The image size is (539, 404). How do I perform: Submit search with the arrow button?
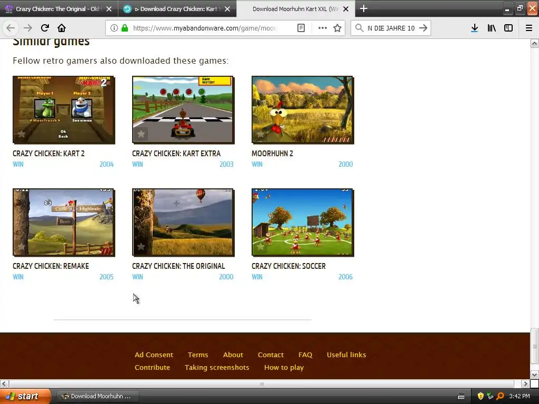pos(424,28)
